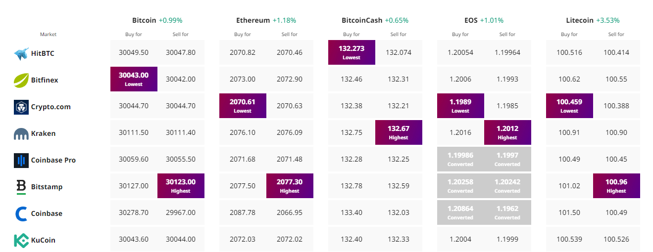Click the Kraken exchange logo icon
653x252 pixels.
pos(21,134)
